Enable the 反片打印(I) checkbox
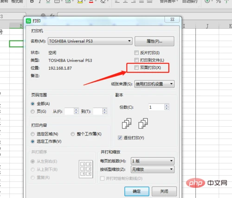The height and width of the screenshot is (198, 232). pos(136,53)
